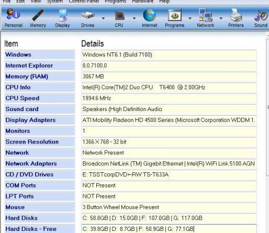Click the ATI Mobility Radeon HD 4500 field
Viewport: 269px width, 233px height.
tap(169, 120)
